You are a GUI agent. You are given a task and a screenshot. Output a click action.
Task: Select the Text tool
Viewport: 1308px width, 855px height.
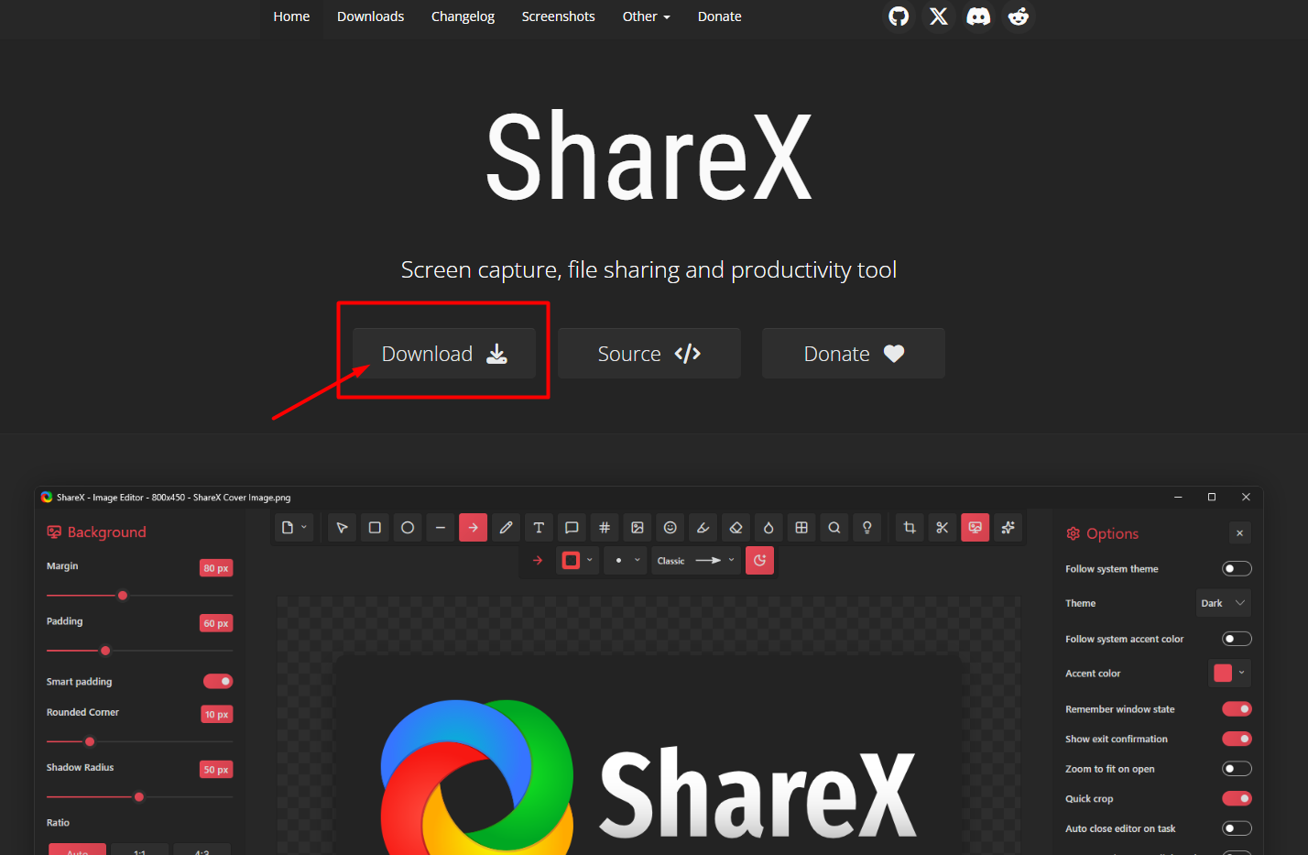(x=539, y=528)
